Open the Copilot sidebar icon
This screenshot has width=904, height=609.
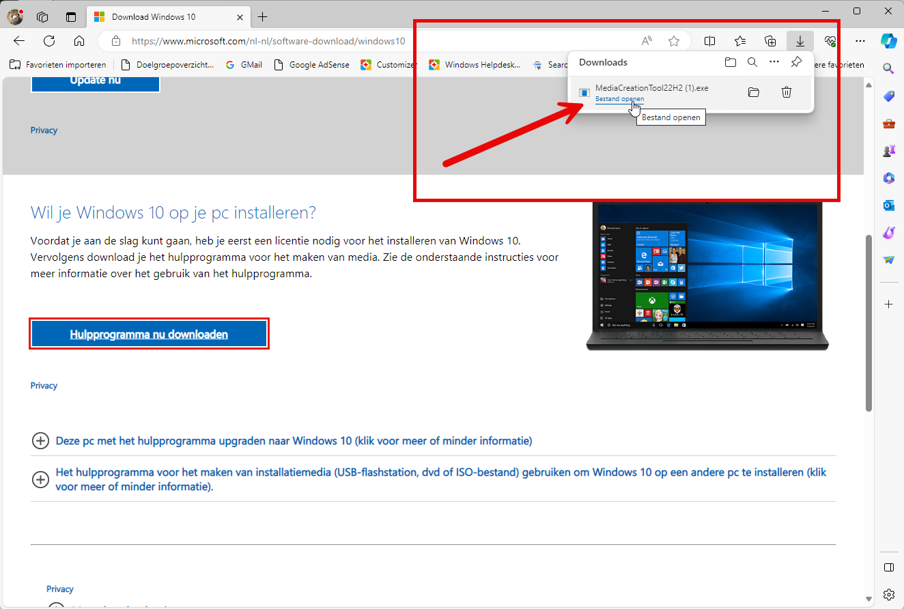point(888,40)
